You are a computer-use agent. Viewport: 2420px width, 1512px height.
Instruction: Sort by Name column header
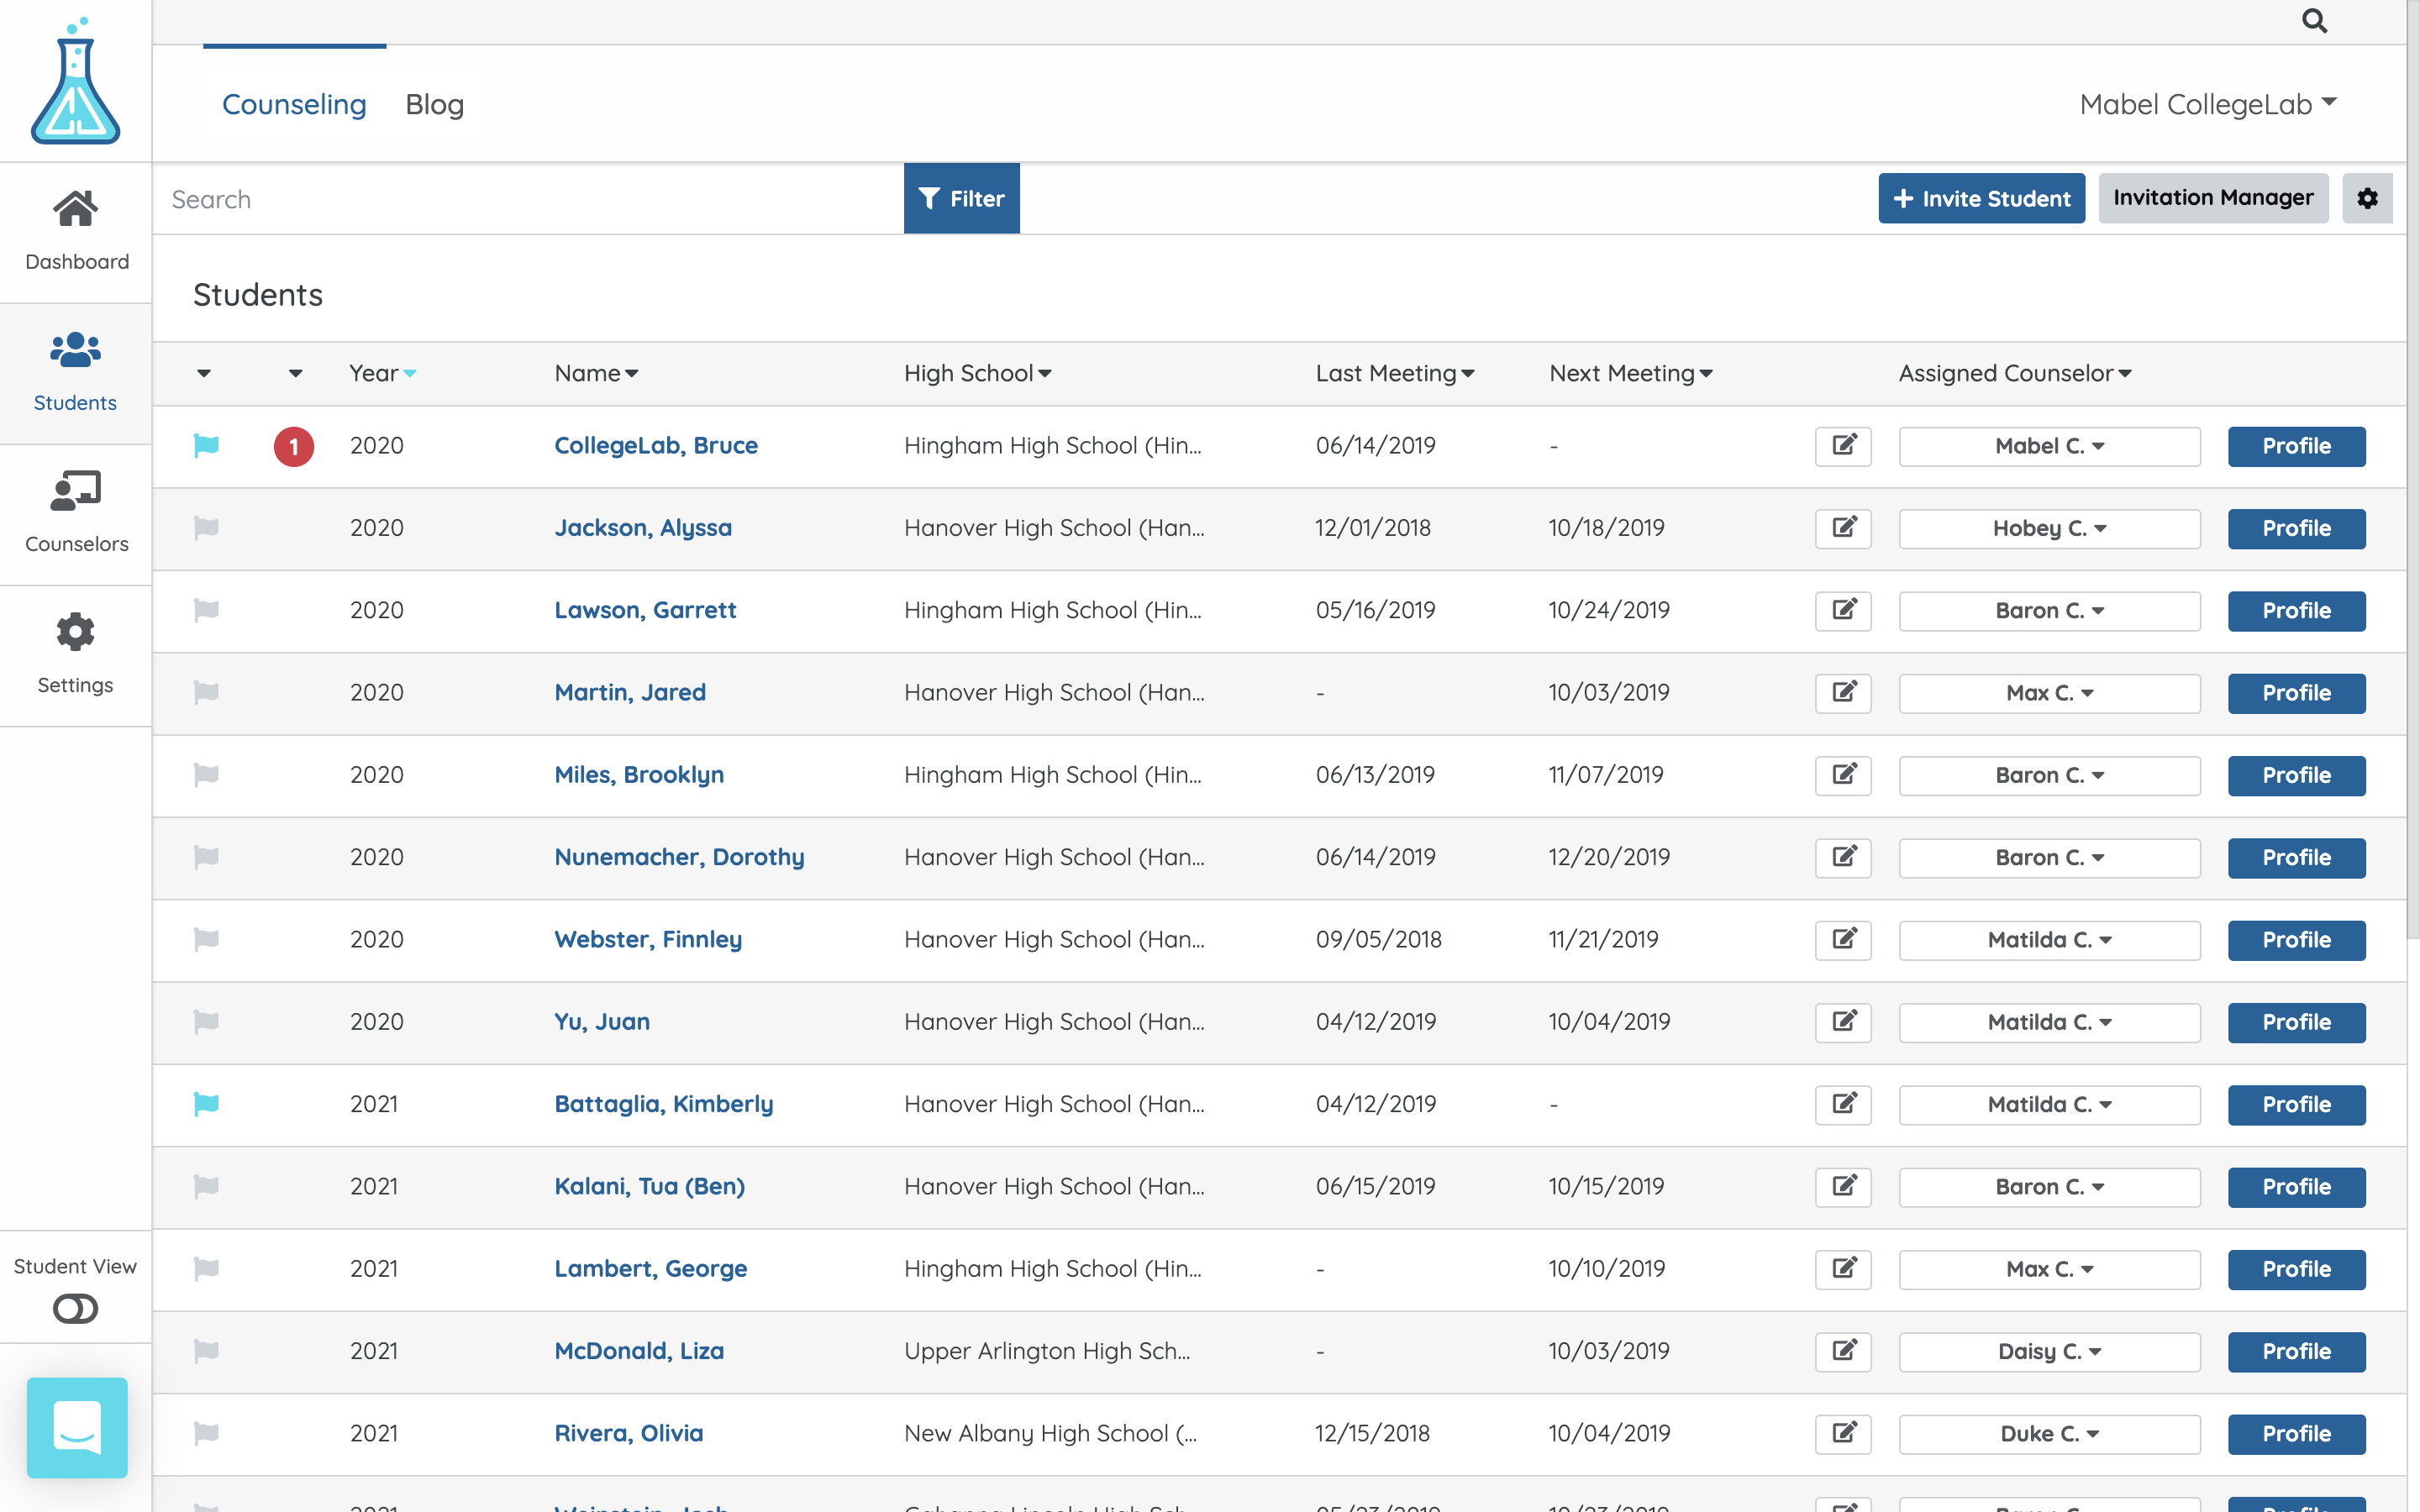[x=596, y=373]
